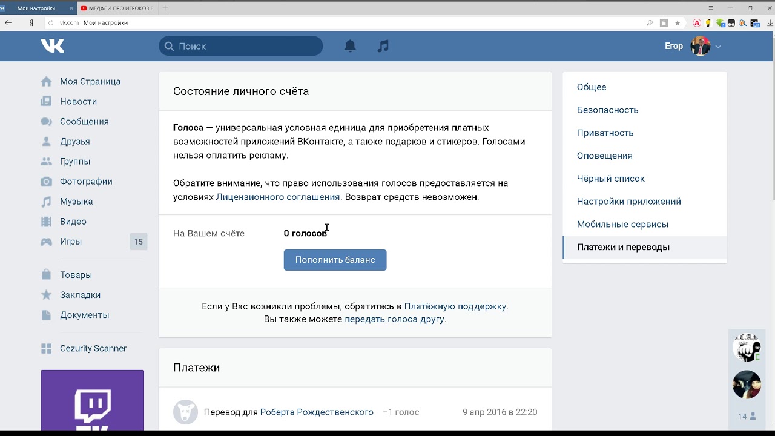Open the Лицензионного соглашения link
The height and width of the screenshot is (436, 775).
click(278, 197)
